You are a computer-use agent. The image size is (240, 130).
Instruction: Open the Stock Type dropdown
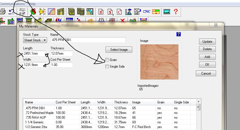pos(35,40)
